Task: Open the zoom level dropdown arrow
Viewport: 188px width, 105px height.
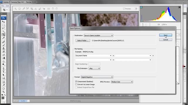Action: coord(28,101)
